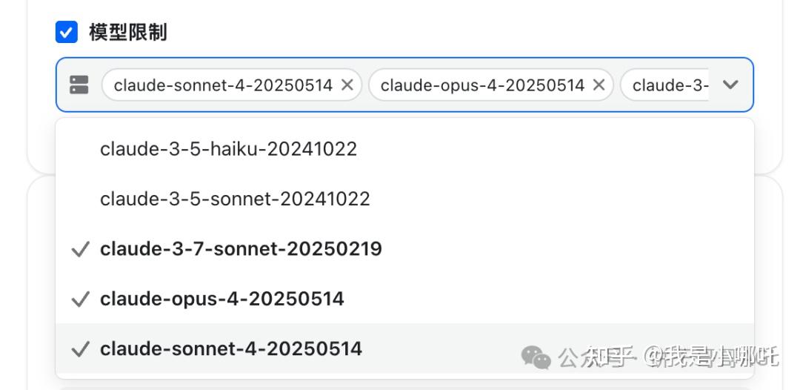The width and height of the screenshot is (800, 390).
Task: Deselect the claude-sonnet-4-20250514 list option
Action: (231, 348)
